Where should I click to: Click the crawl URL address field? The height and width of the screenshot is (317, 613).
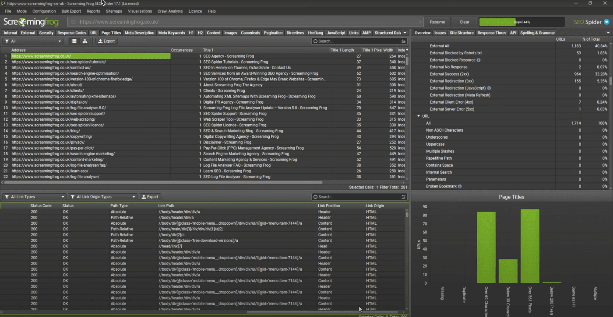246,22
